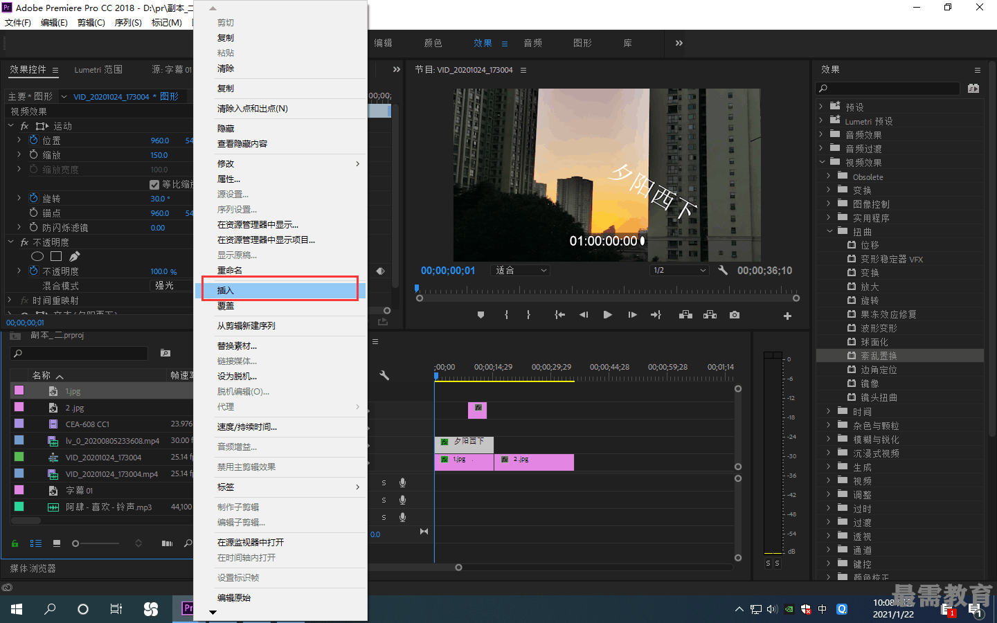The image size is (997, 623).
Task: Select 覆盖 in context menu
Action: (x=280, y=305)
